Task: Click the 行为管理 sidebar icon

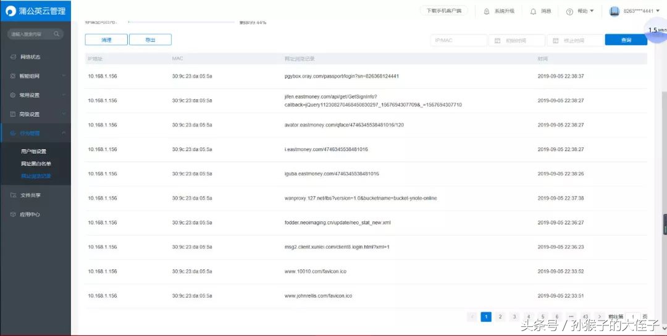Action: pos(13,133)
